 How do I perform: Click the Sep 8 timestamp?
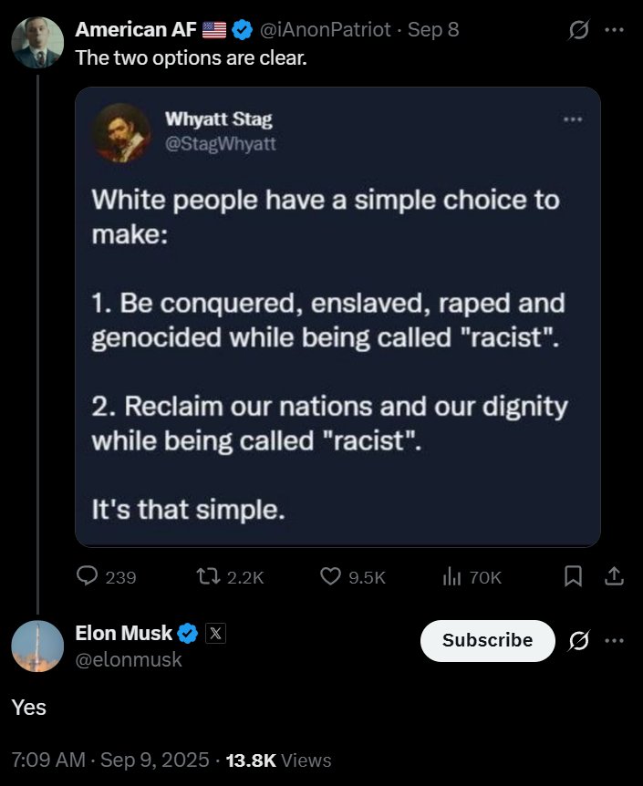pos(433,29)
